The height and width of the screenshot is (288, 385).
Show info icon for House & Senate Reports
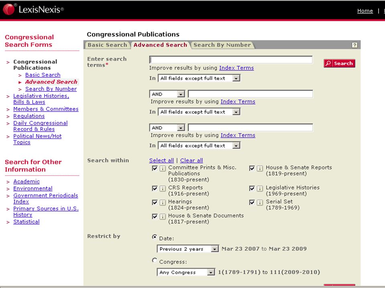point(260,168)
